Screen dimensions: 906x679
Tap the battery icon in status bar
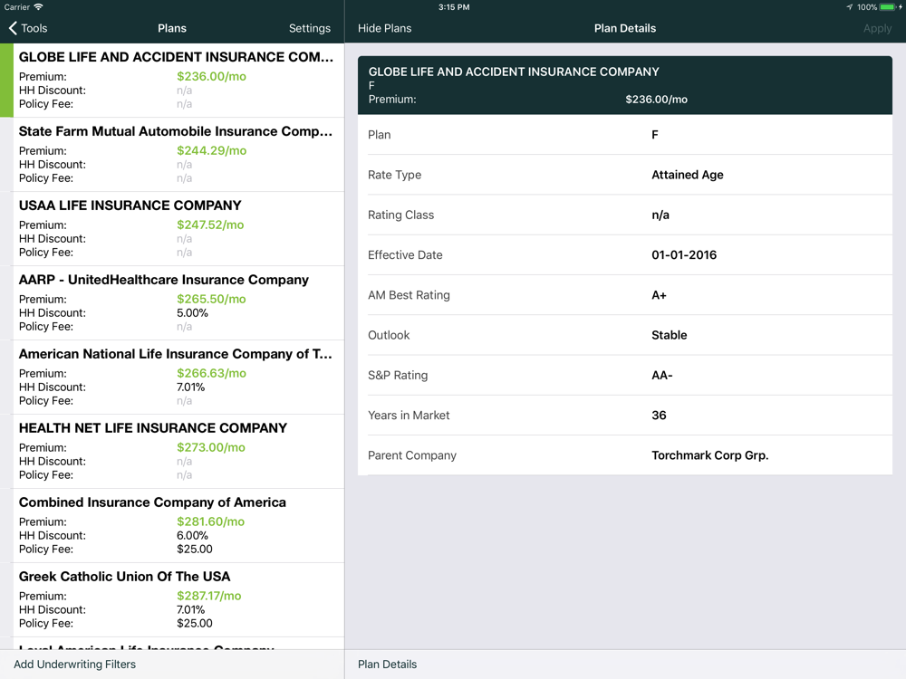click(x=888, y=7)
